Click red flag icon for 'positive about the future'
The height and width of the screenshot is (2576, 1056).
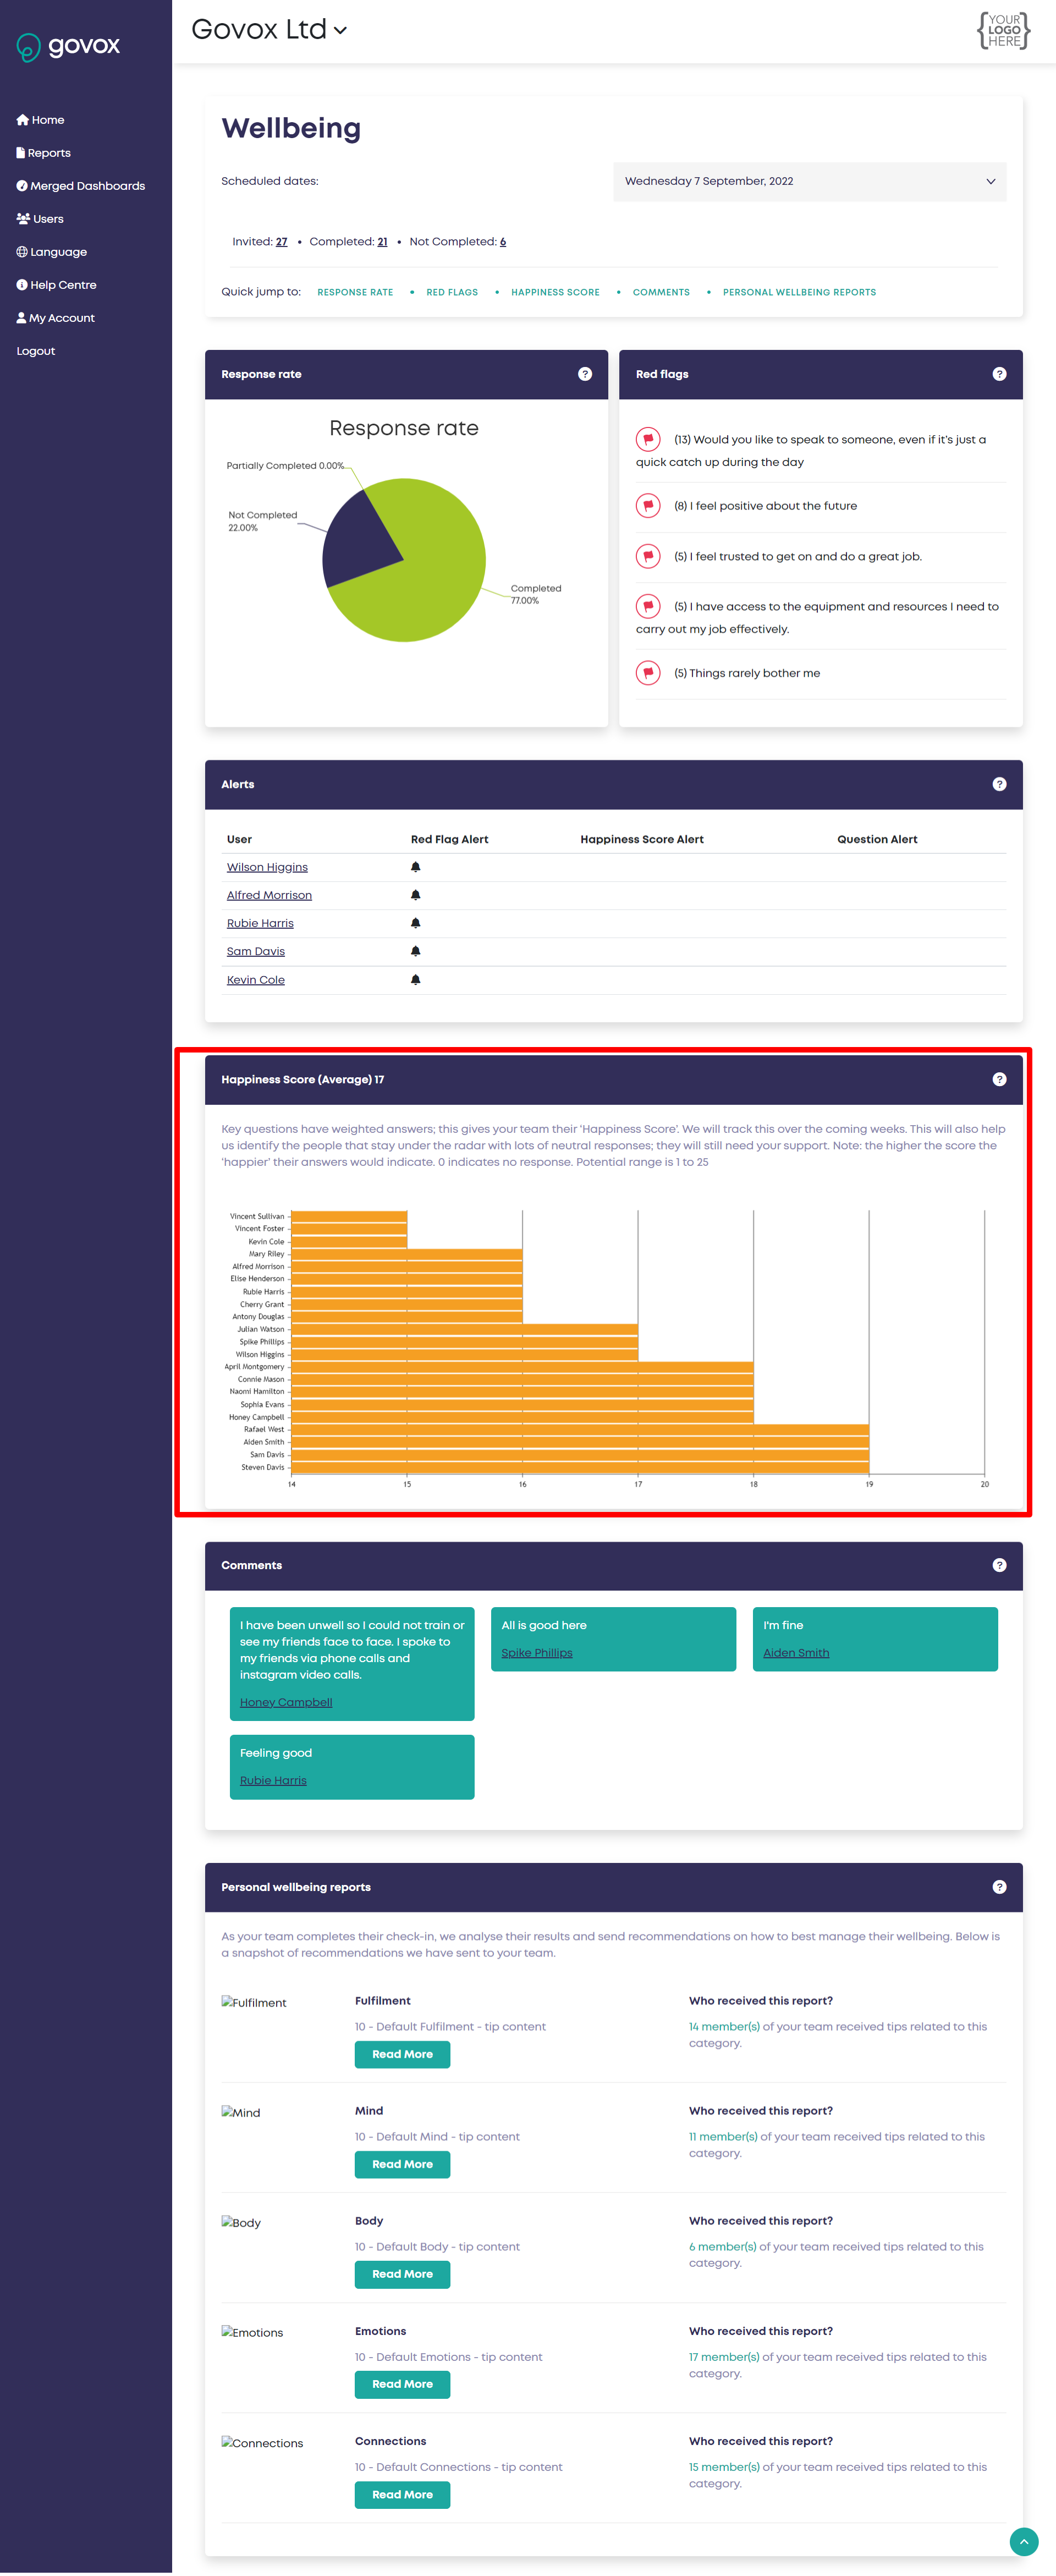click(x=648, y=506)
